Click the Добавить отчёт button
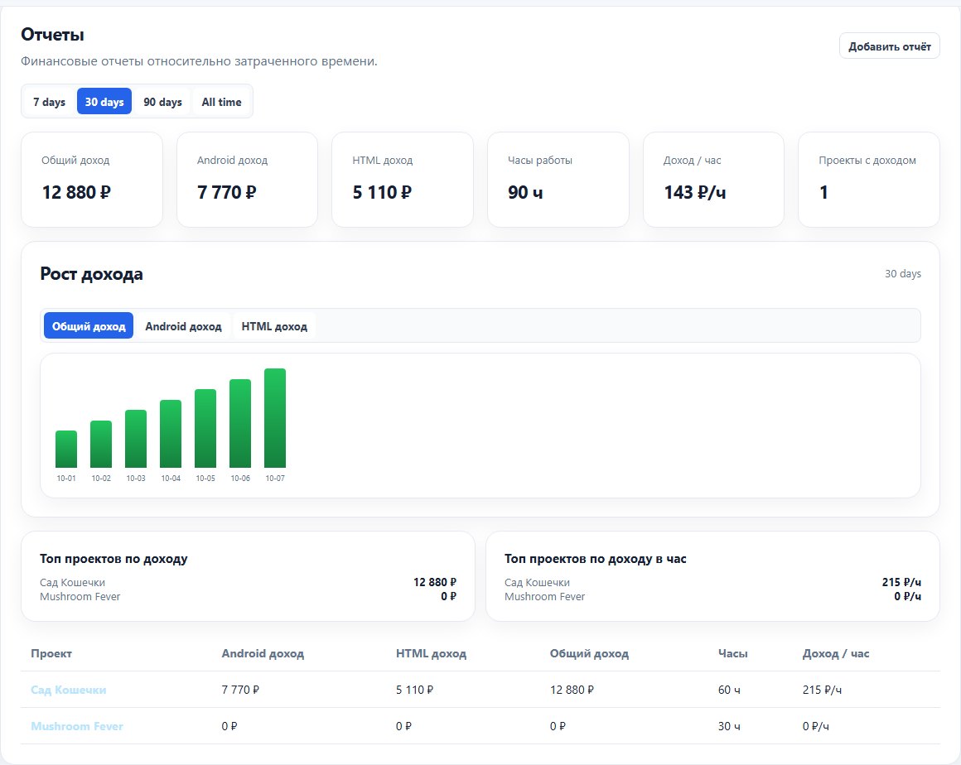 click(x=889, y=46)
